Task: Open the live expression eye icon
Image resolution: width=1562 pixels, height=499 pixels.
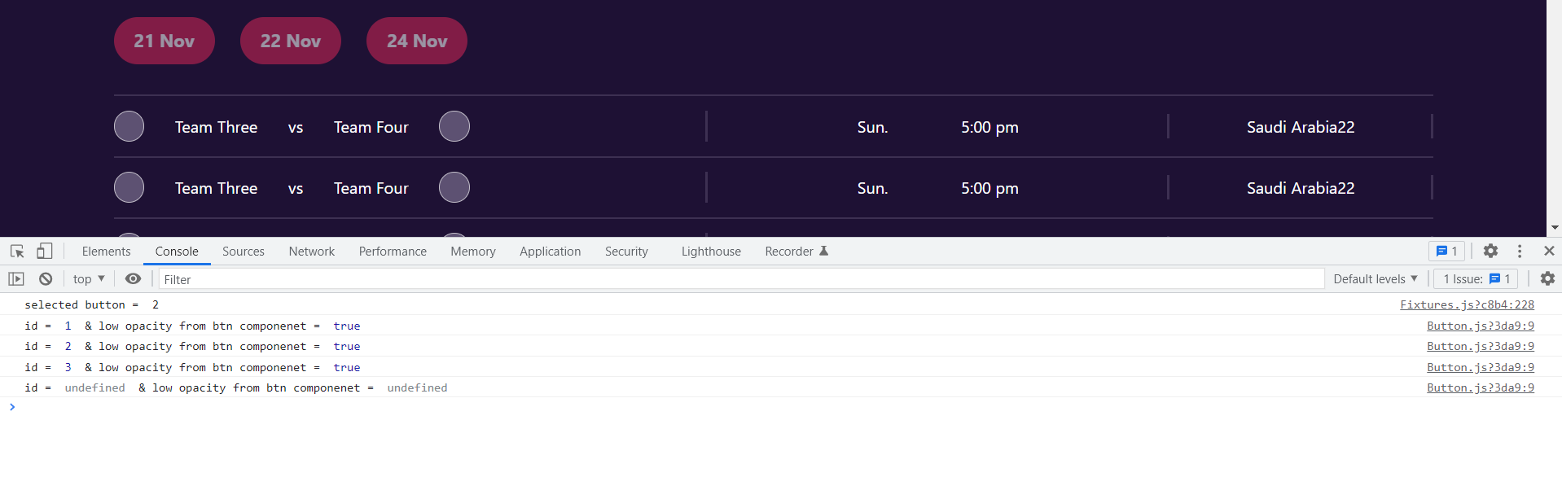Action: (x=133, y=279)
